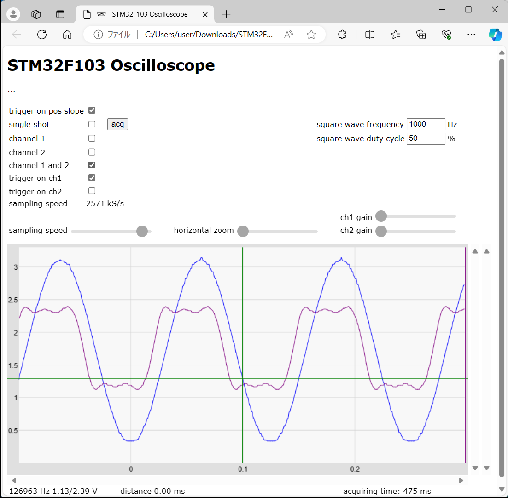The height and width of the screenshot is (498, 508).
Task: Check the channel 2 checkbox
Action: coord(92,152)
